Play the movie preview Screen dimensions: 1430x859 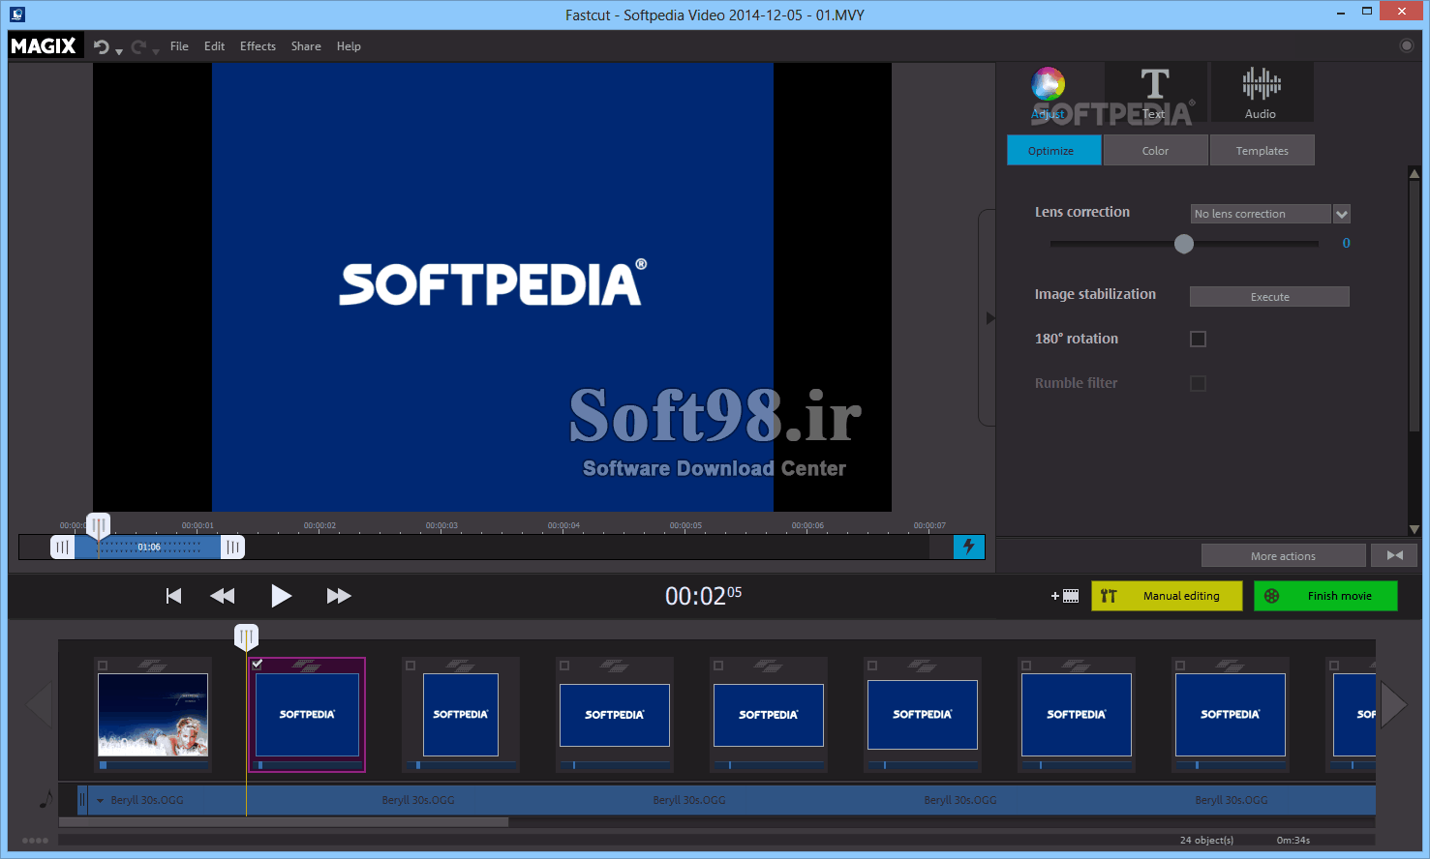point(281,596)
